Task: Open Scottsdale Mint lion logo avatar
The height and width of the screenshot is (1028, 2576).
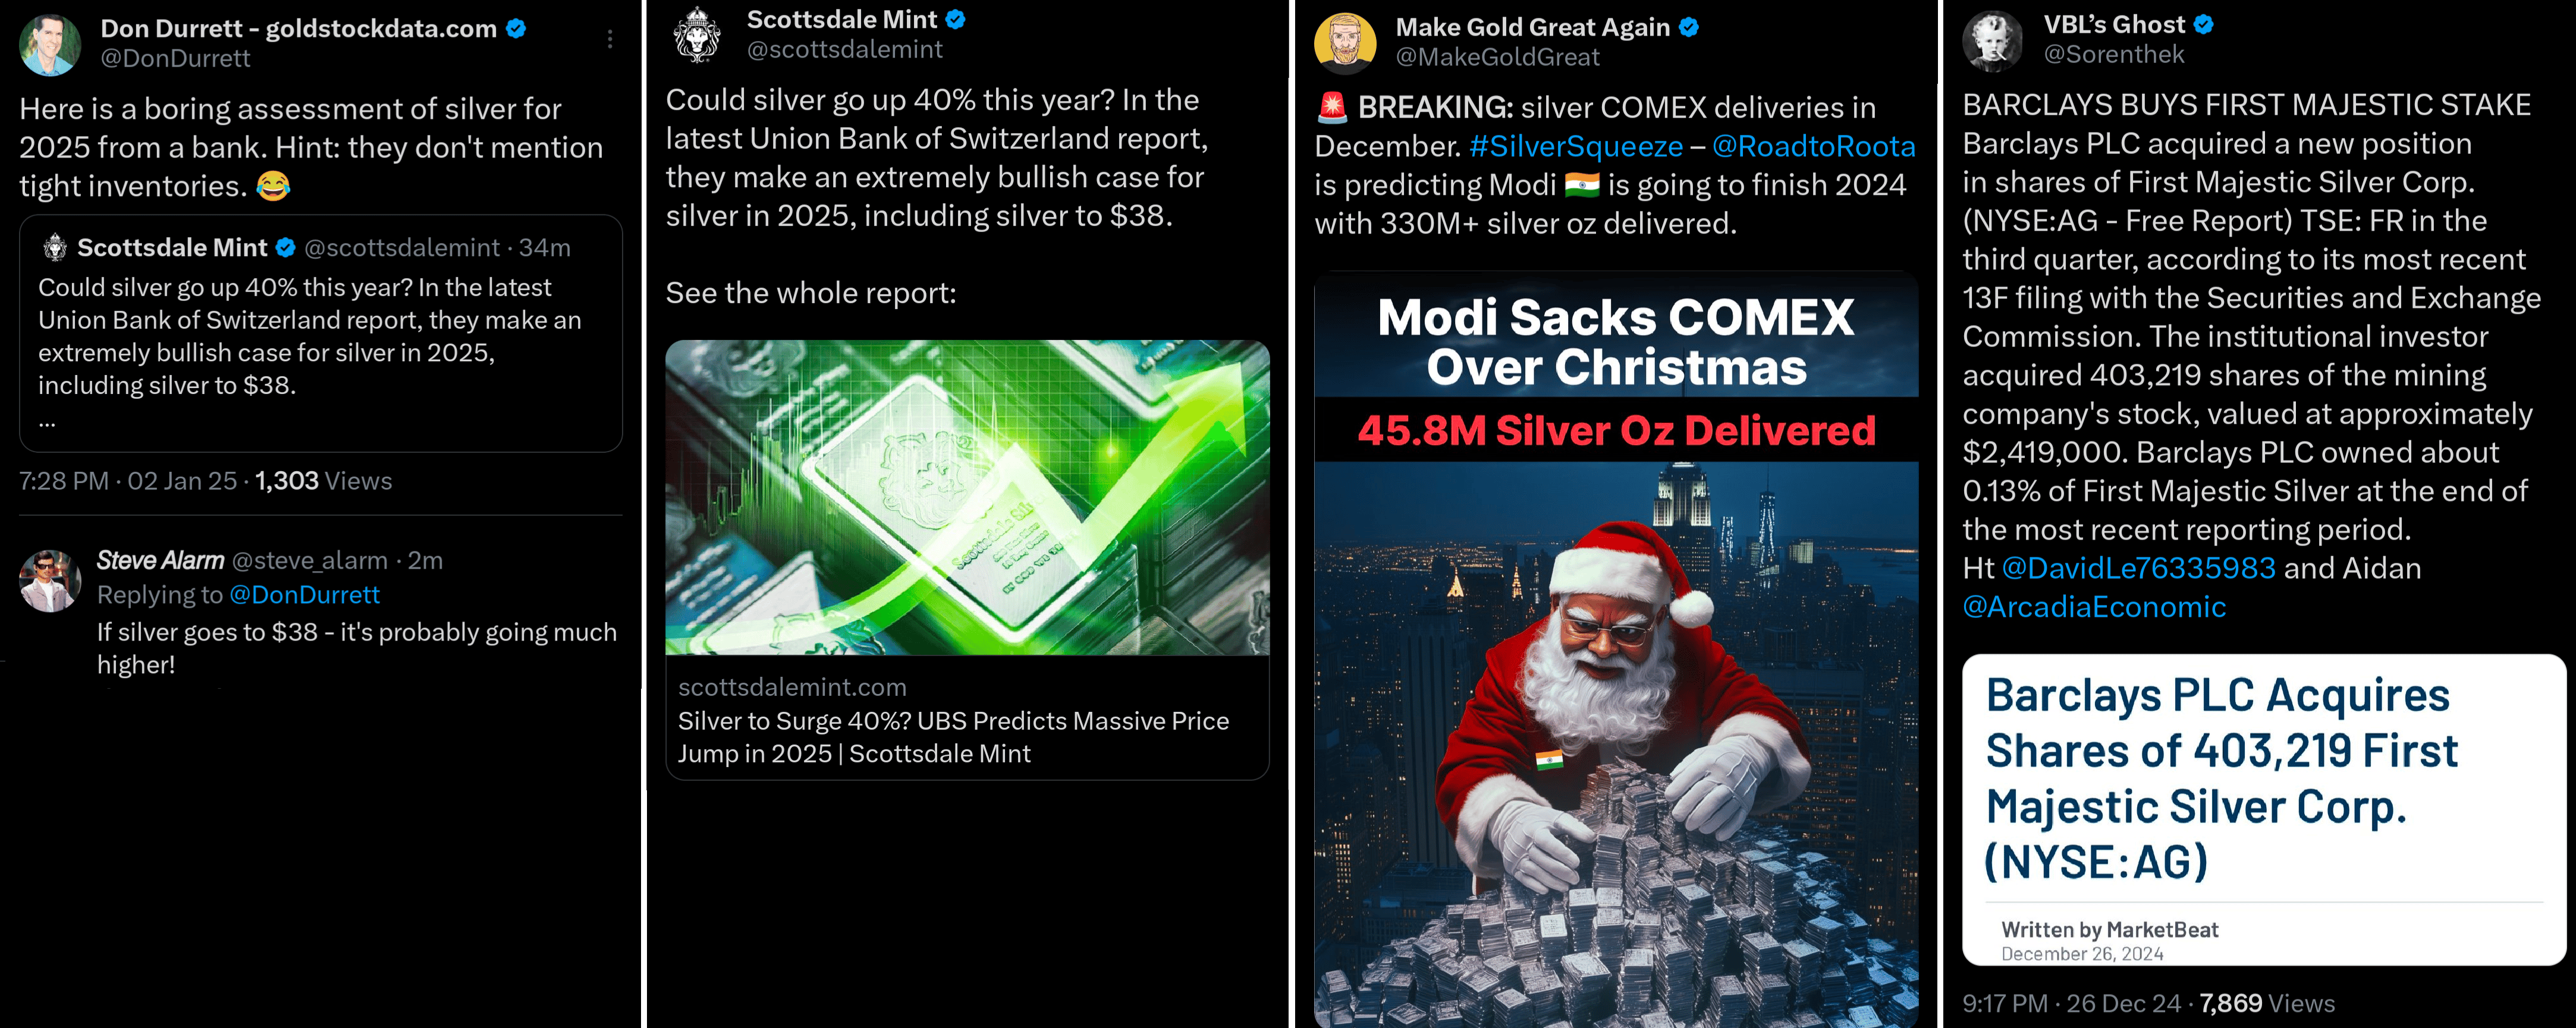Action: click(697, 35)
